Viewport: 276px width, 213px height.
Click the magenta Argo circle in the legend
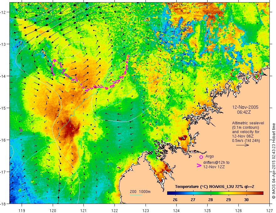coord(201,157)
